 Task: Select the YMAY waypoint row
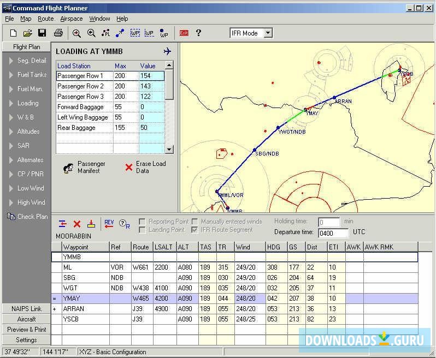pos(235,299)
